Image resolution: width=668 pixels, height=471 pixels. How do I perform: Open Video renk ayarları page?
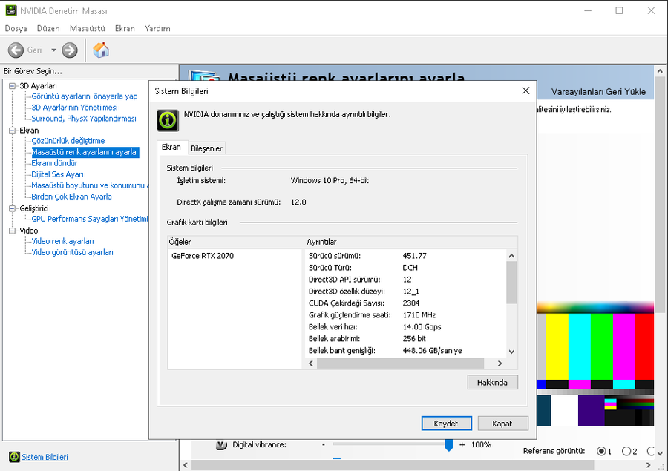point(62,241)
